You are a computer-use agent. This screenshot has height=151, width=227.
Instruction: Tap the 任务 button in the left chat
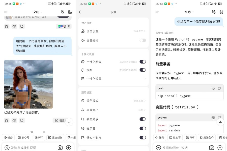click(8, 138)
